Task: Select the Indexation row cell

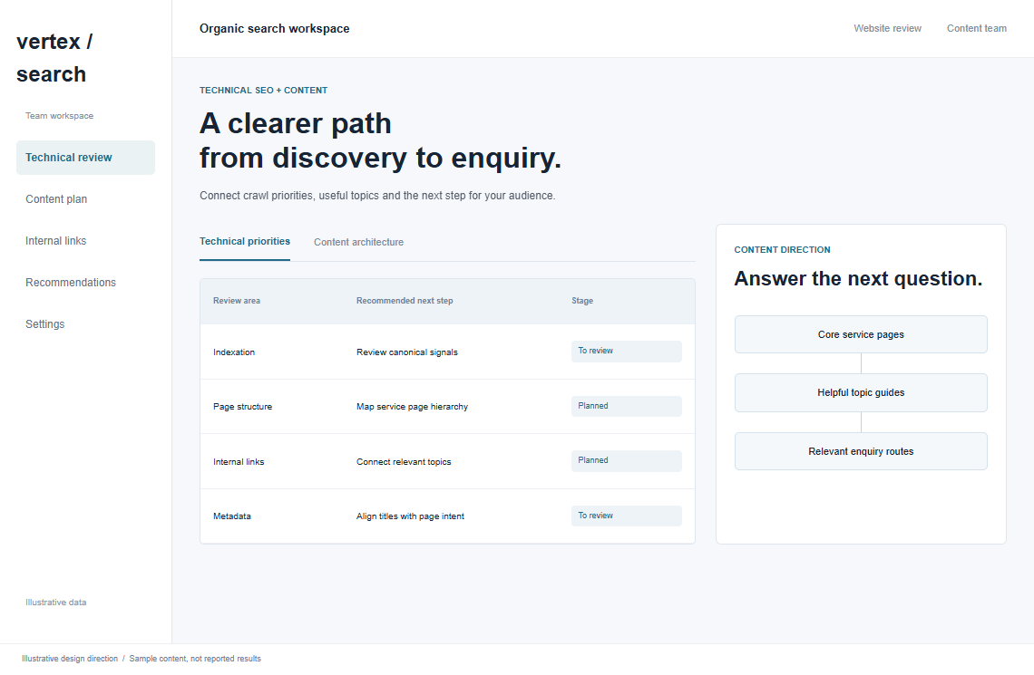Action: tap(234, 352)
